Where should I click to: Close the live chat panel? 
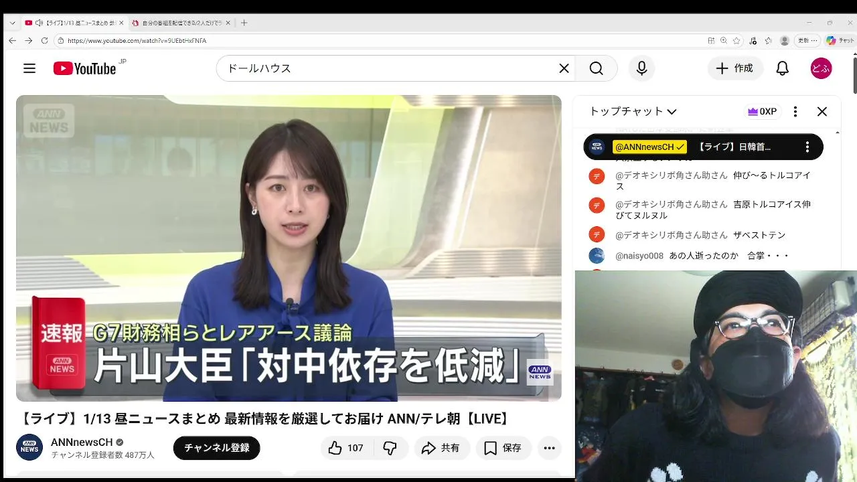point(822,112)
